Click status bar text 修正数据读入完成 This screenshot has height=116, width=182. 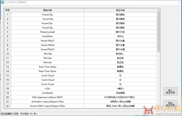[10, 114]
